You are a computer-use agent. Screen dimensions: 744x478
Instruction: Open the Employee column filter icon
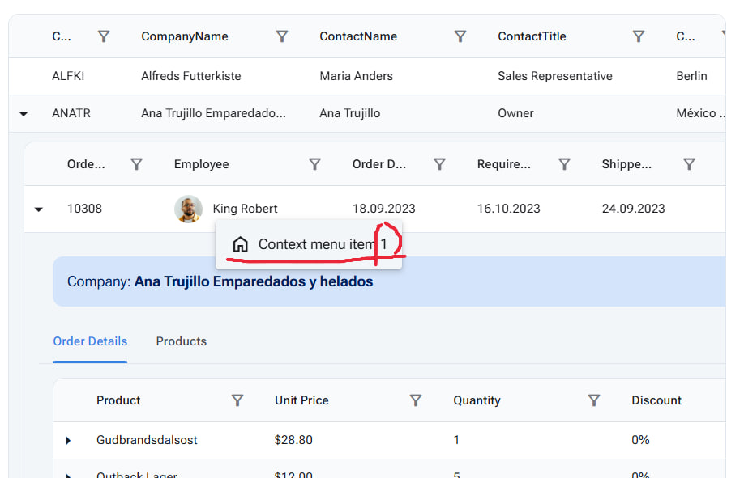tap(315, 164)
